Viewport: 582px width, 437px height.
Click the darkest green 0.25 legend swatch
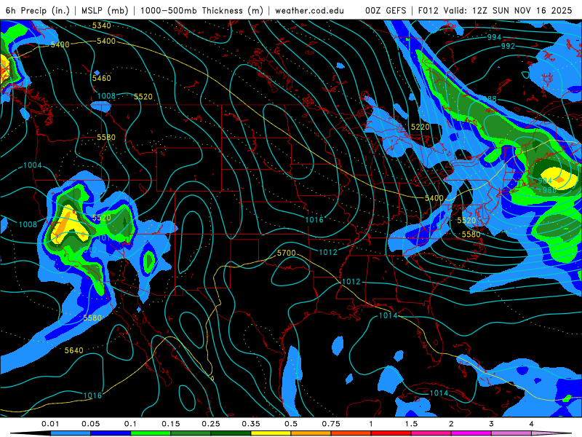(x=231, y=433)
